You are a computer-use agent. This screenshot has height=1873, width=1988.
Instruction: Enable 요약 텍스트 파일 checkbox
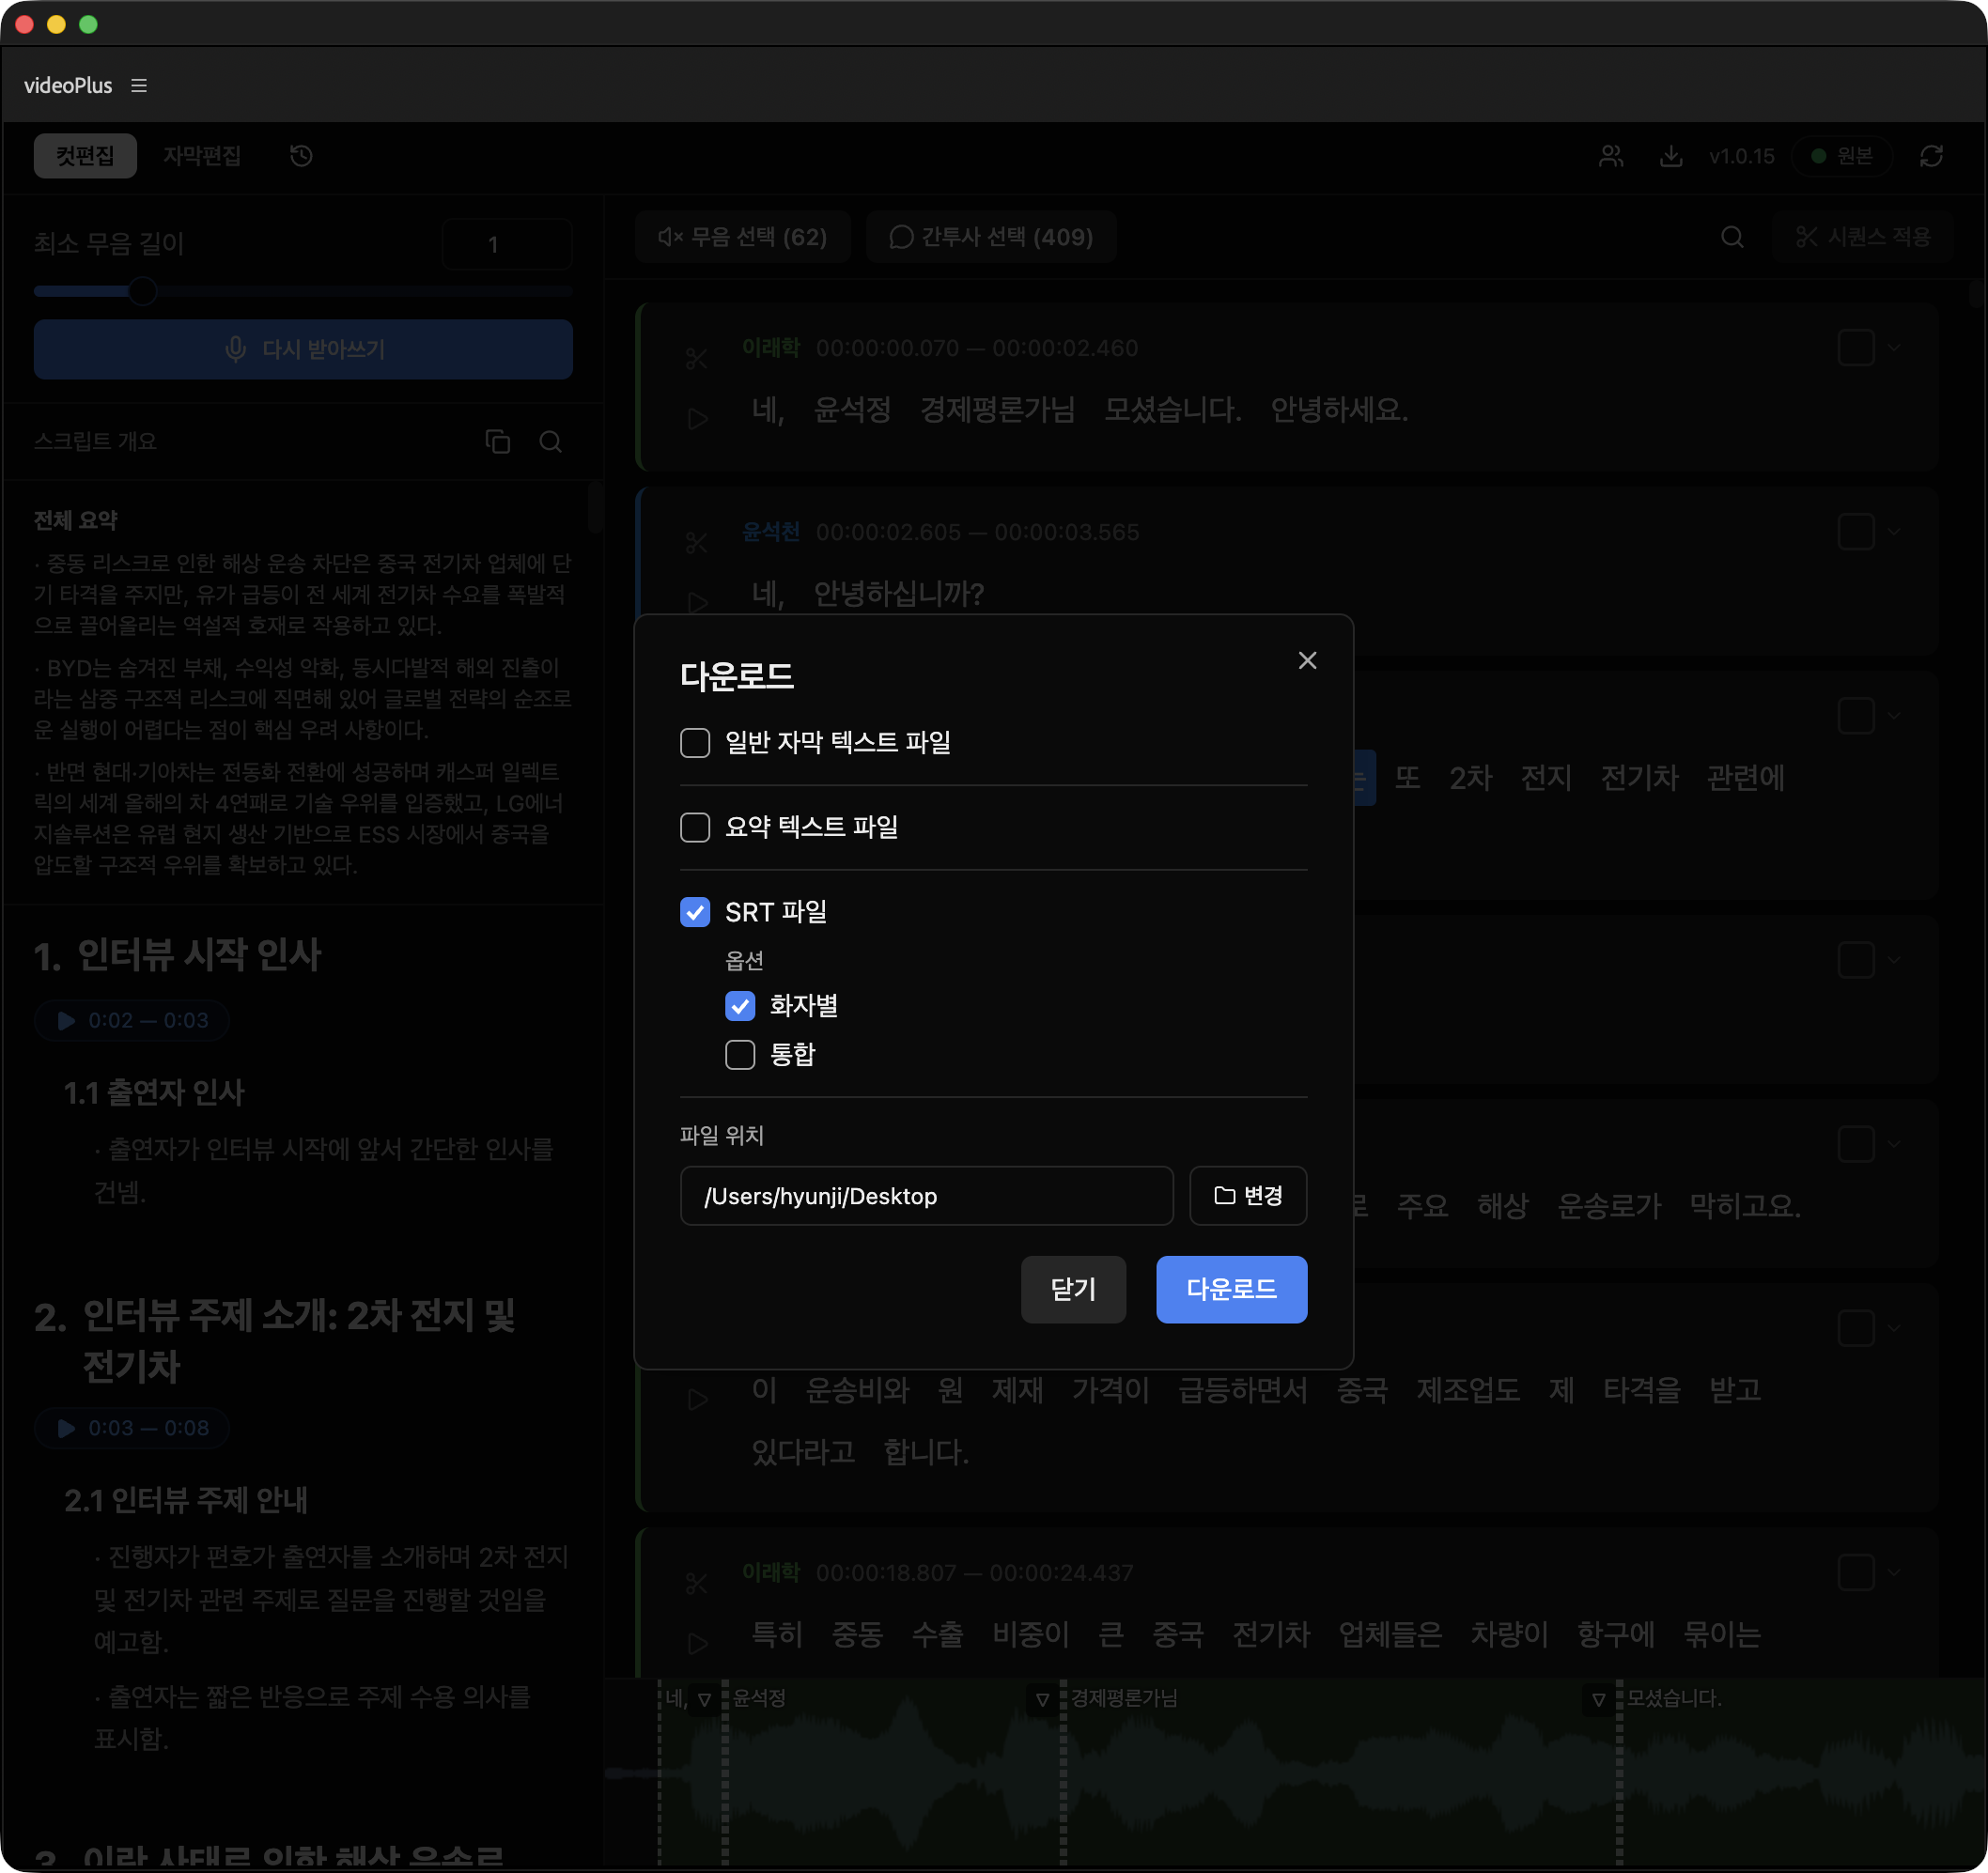tap(695, 827)
